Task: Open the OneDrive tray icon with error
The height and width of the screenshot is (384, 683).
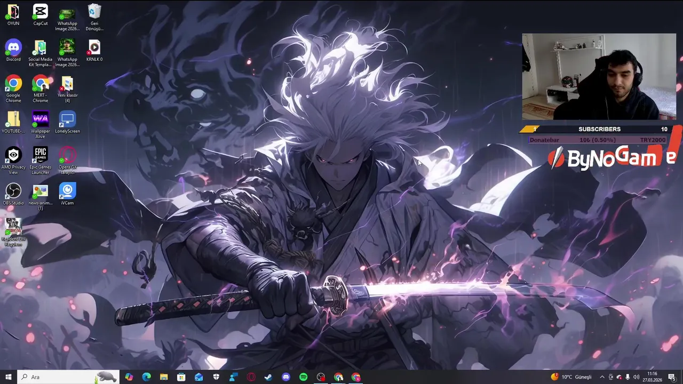Action: click(620, 377)
